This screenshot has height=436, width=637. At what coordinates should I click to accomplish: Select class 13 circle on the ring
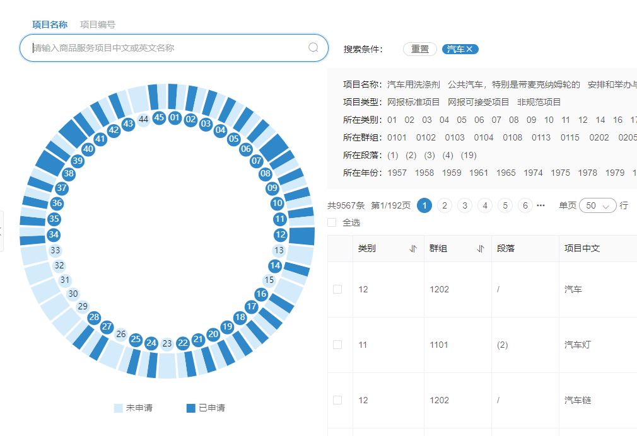279,250
